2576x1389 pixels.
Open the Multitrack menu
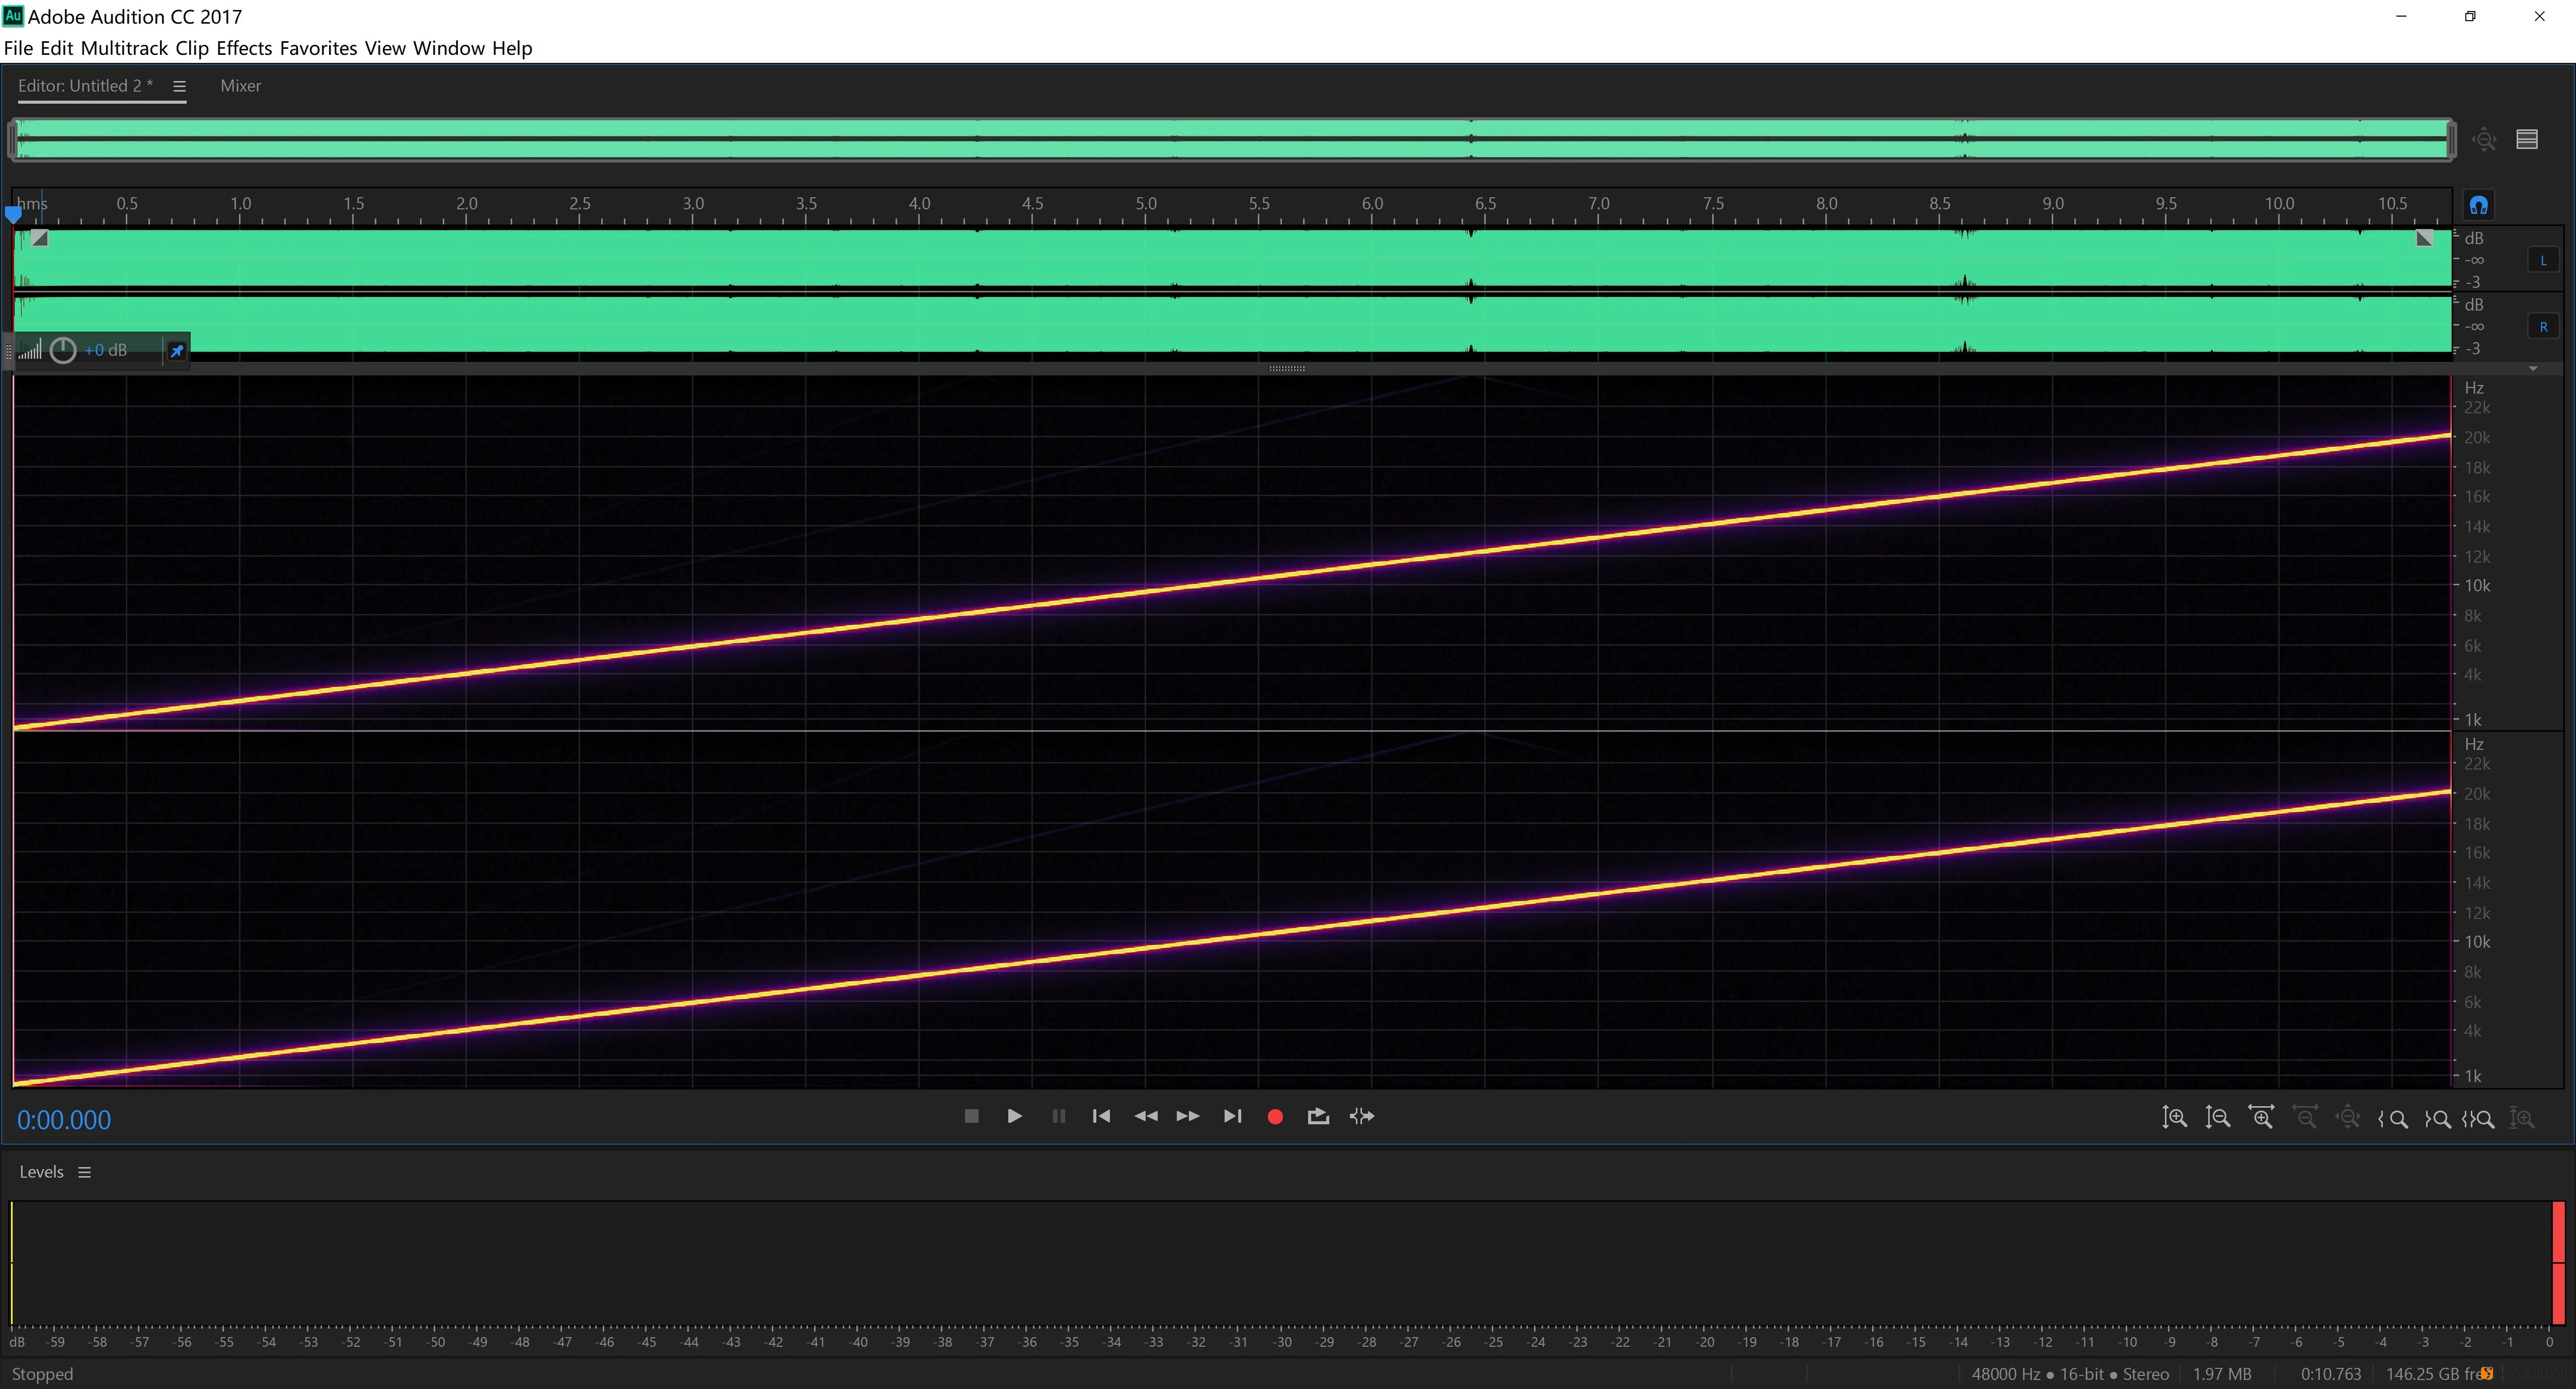pyautogui.click(x=124, y=48)
